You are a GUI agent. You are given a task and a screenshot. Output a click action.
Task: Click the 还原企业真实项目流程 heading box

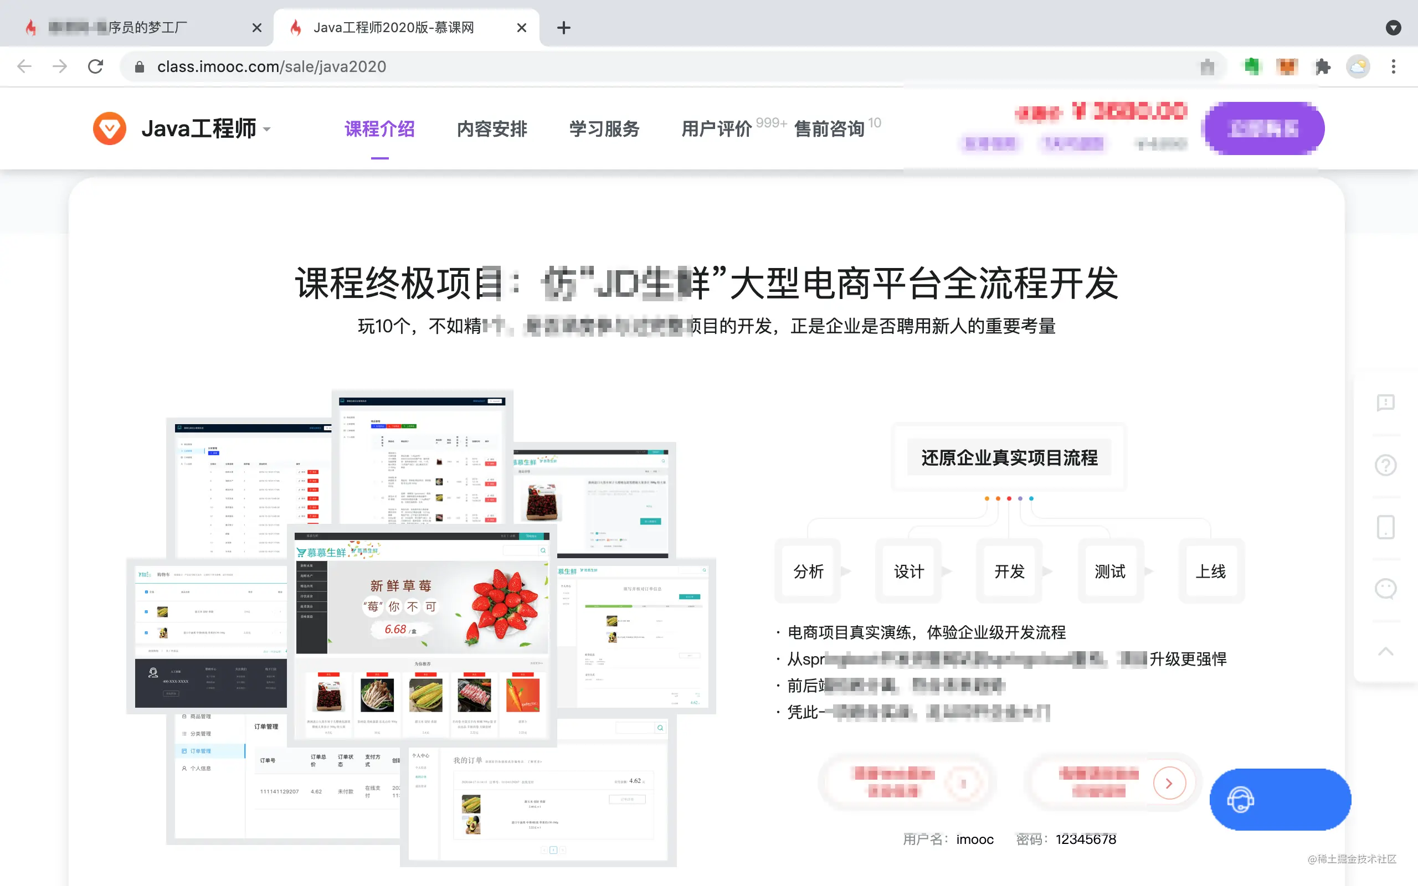pyautogui.click(x=1009, y=457)
